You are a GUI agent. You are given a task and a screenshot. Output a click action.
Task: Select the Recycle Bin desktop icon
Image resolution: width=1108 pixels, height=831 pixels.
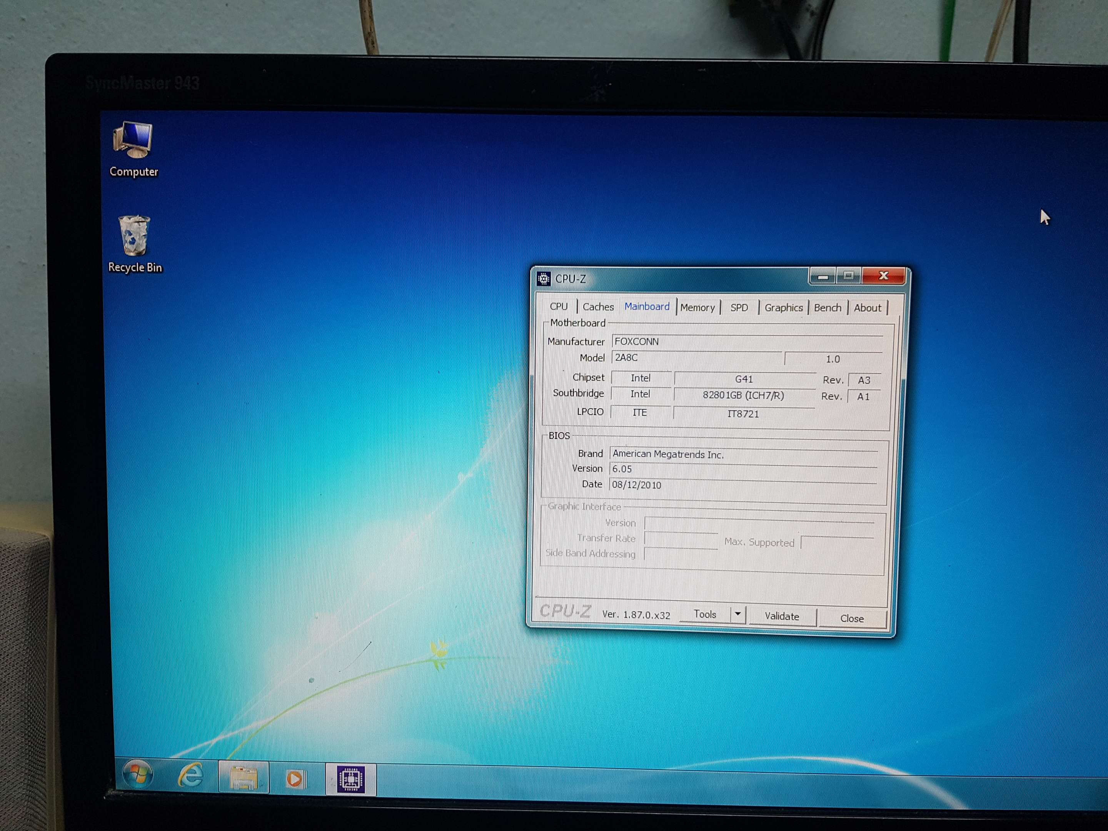(135, 244)
